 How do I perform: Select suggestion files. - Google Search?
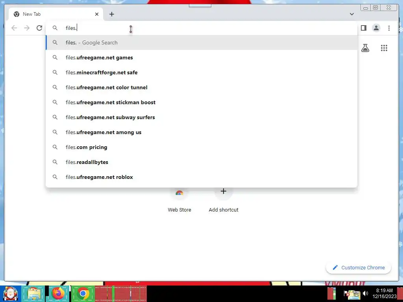tap(201, 42)
